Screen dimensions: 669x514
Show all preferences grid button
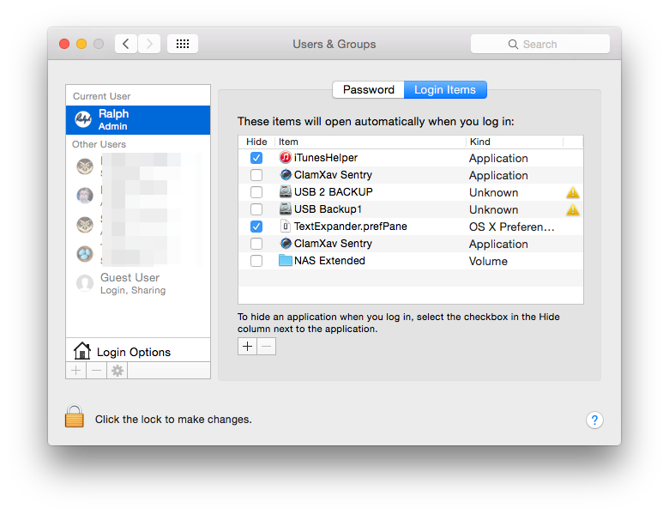(x=183, y=44)
